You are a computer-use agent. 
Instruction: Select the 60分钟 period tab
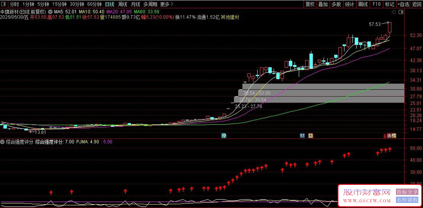point(95,4)
